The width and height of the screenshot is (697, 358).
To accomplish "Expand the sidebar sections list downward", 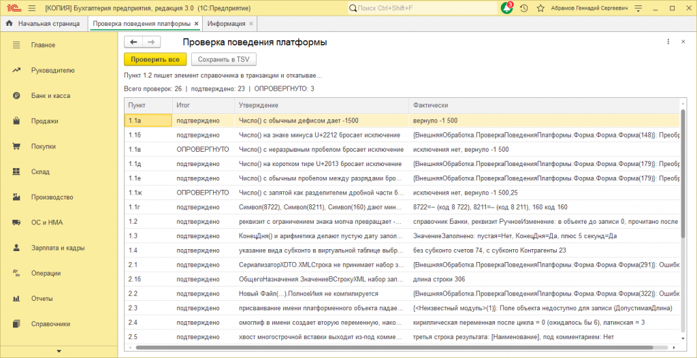I will coord(59,352).
